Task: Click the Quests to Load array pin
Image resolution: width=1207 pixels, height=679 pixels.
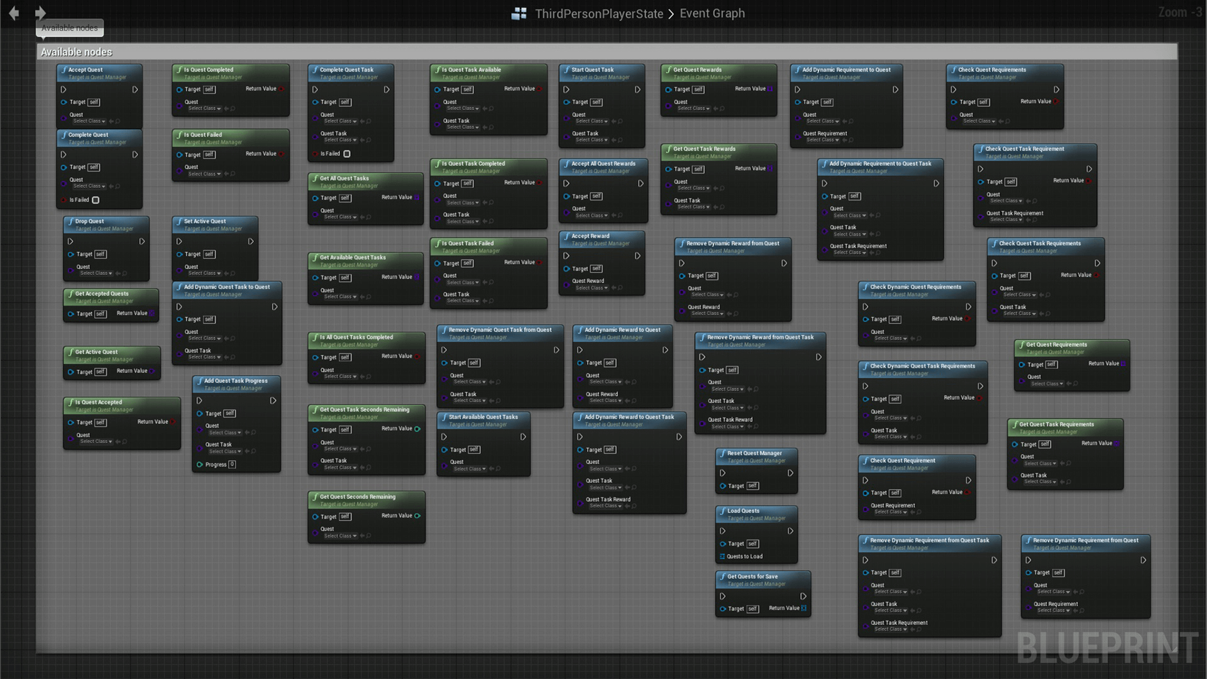Action: tap(723, 556)
